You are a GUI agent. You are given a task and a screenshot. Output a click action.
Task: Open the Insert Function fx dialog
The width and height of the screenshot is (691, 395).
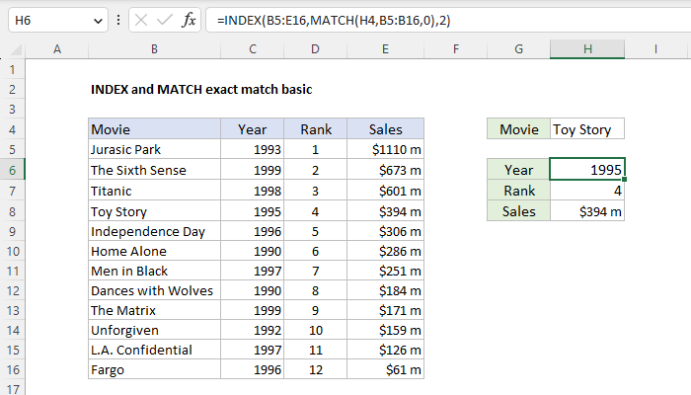coord(189,21)
